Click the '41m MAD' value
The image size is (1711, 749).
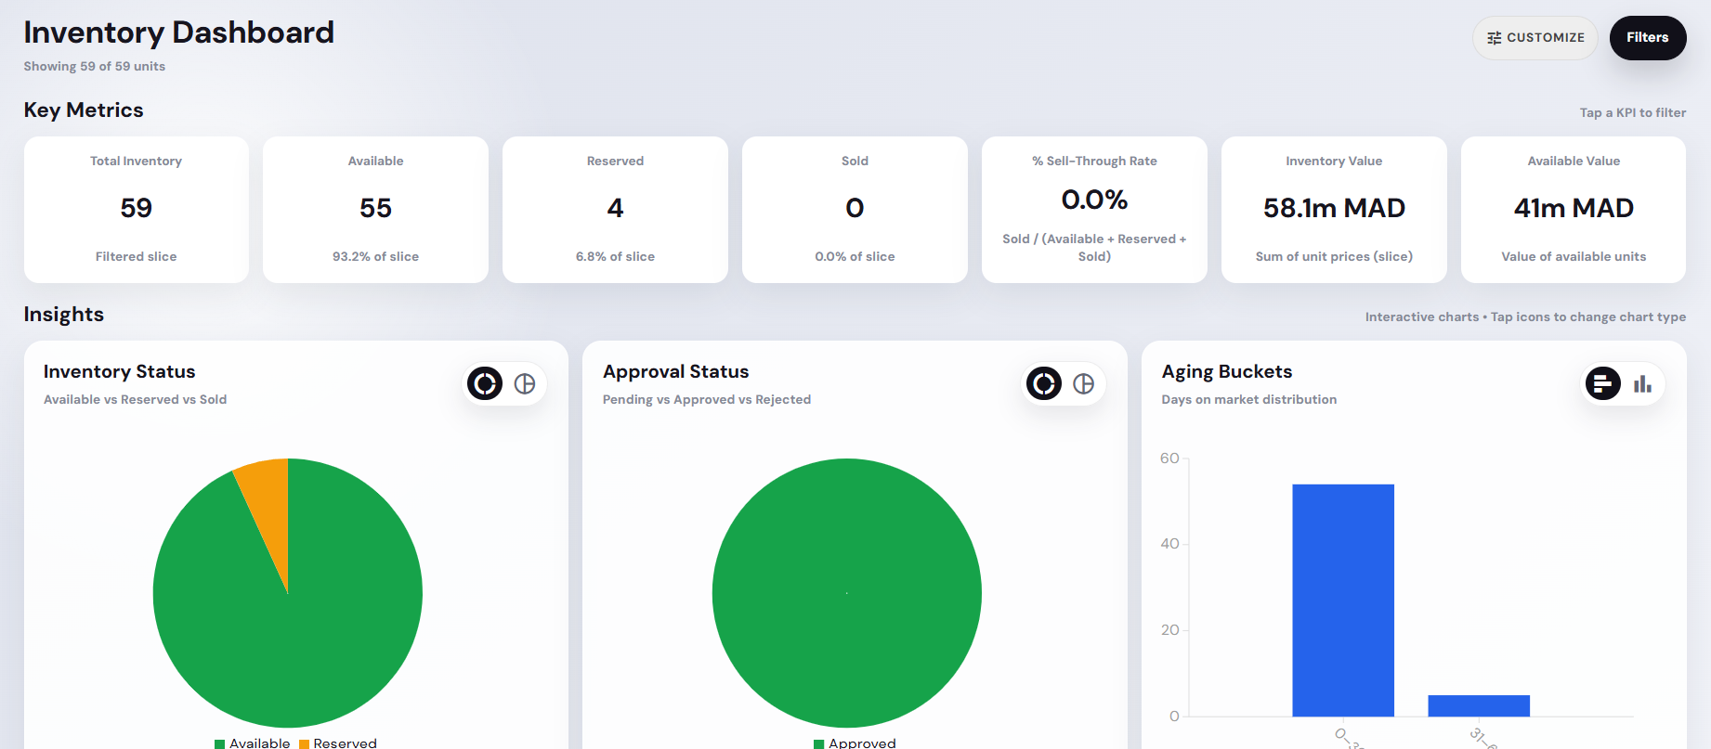click(x=1574, y=208)
